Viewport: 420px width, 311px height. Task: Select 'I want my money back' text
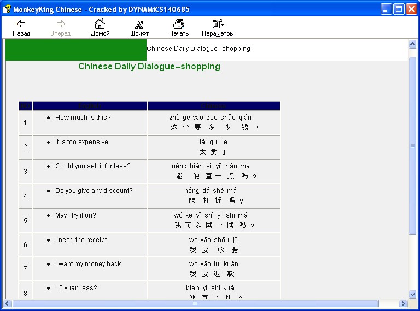point(88,264)
